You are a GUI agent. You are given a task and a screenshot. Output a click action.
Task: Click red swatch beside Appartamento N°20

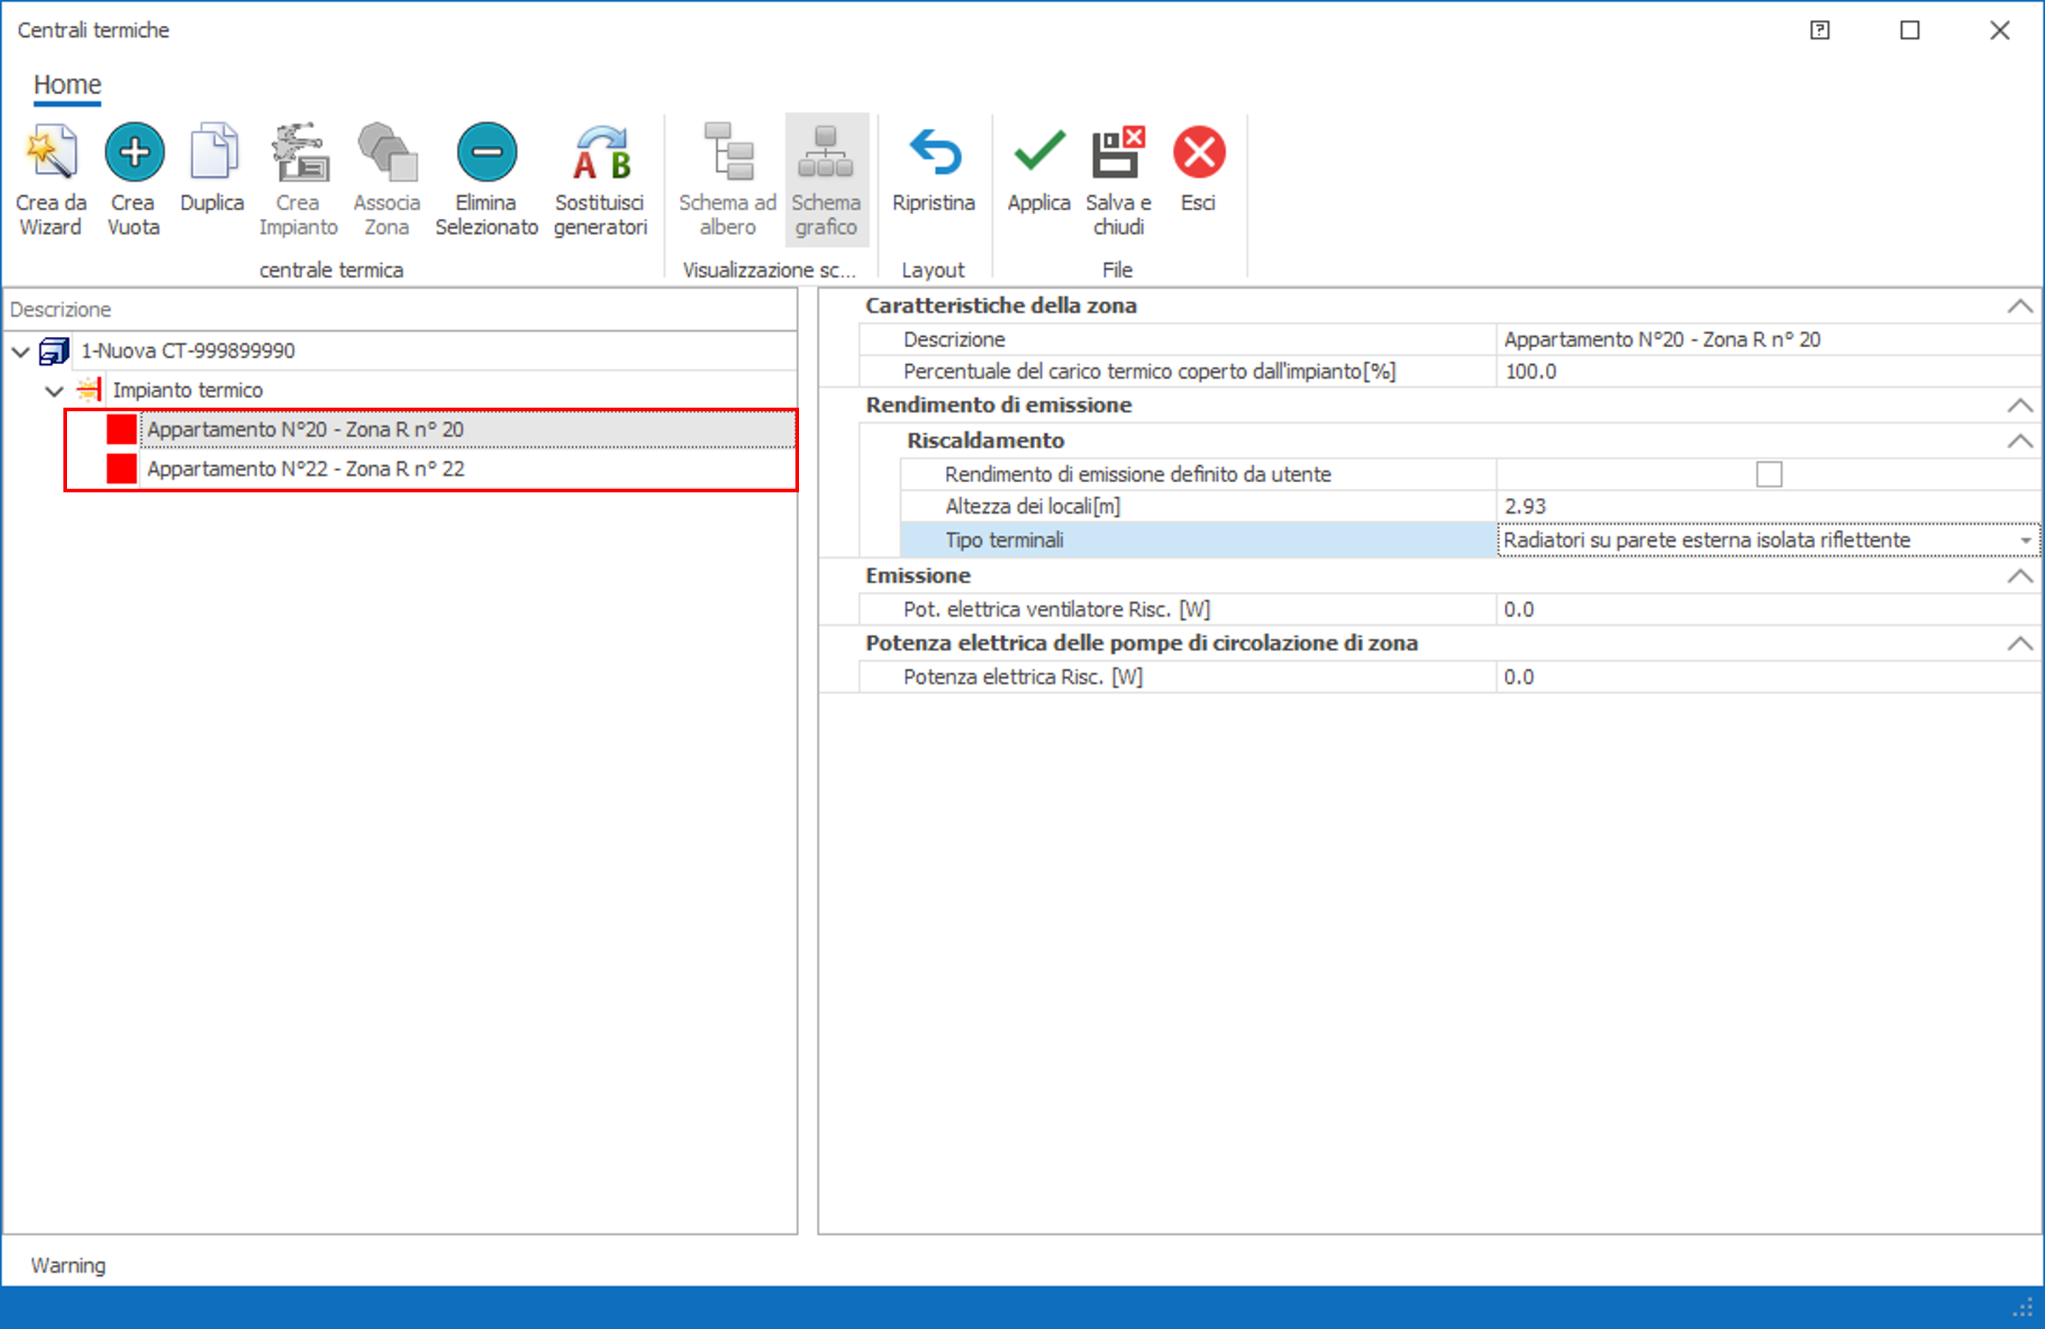tap(122, 430)
